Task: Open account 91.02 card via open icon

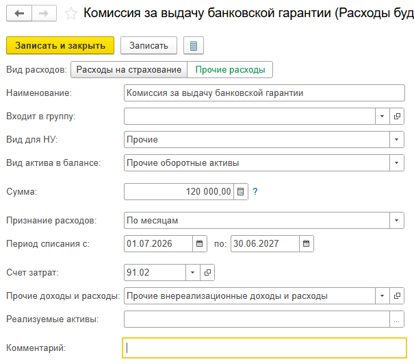Action: (x=207, y=272)
